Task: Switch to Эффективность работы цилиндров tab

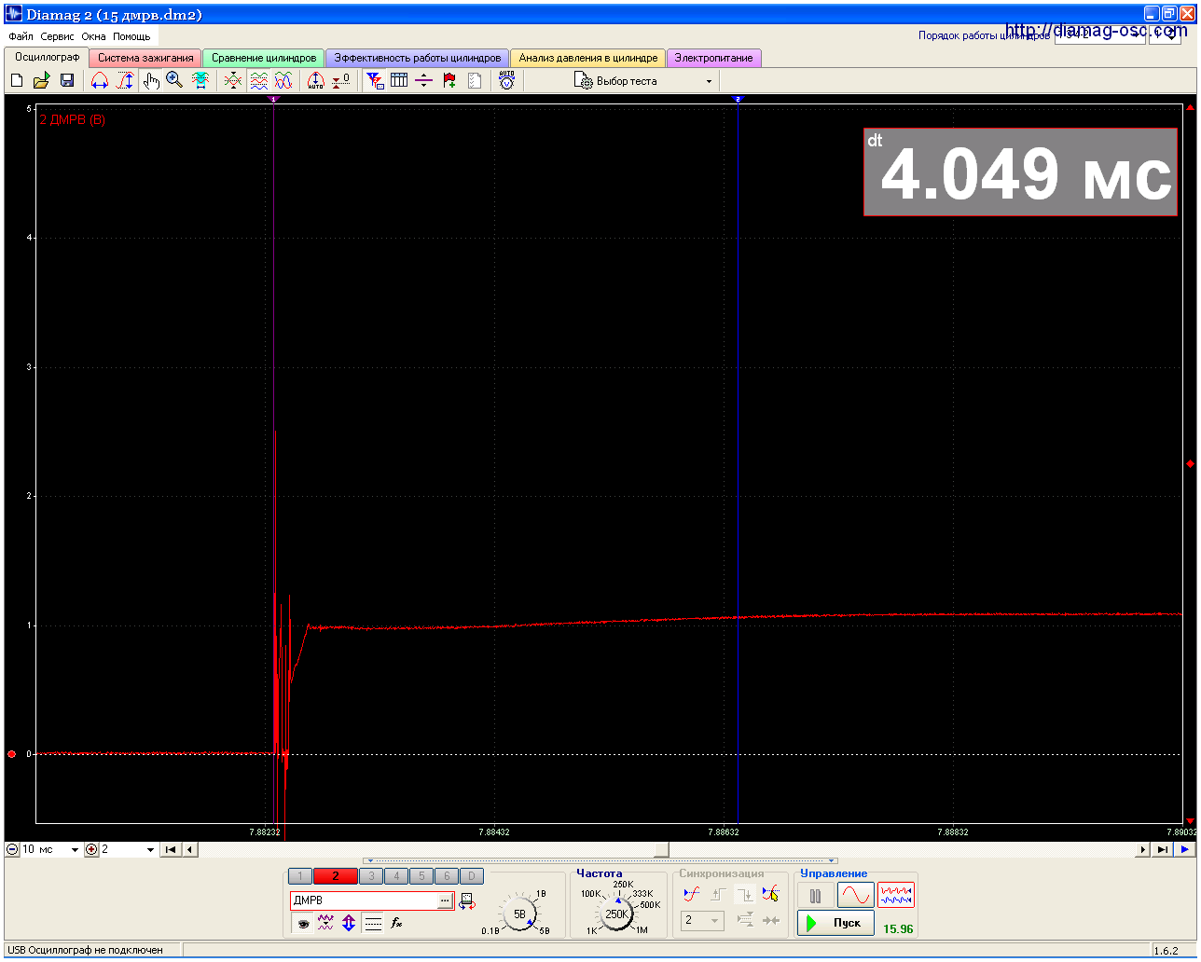Action: [418, 58]
